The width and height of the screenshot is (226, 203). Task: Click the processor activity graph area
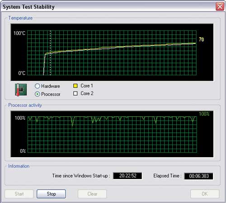(x=112, y=135)
